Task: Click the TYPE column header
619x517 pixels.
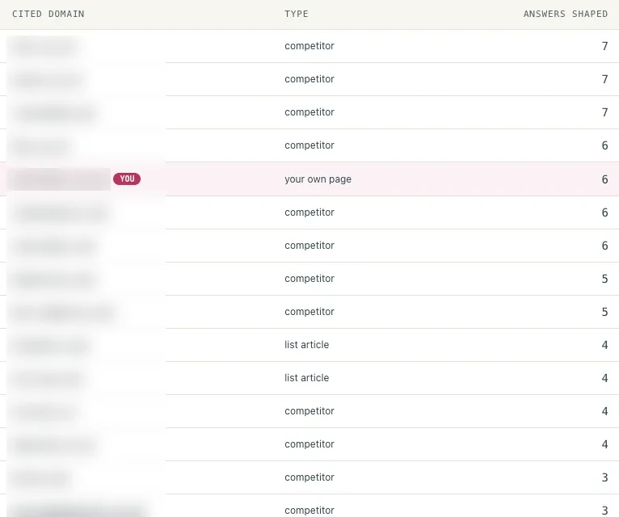Action: (296, 15)
